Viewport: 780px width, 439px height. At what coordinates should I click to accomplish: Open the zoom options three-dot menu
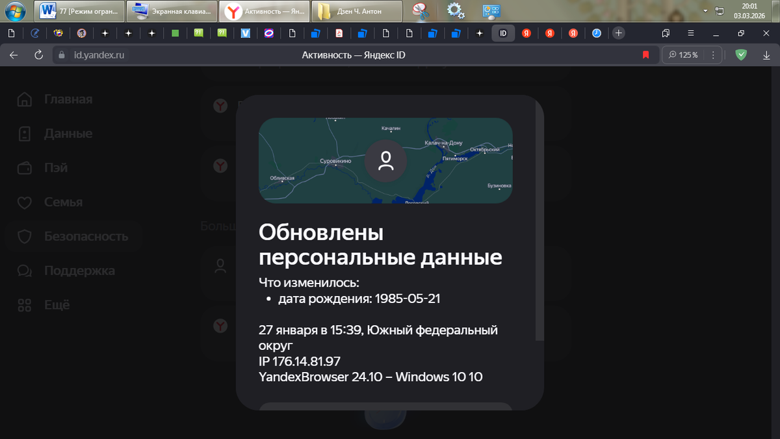pos(712,55)
